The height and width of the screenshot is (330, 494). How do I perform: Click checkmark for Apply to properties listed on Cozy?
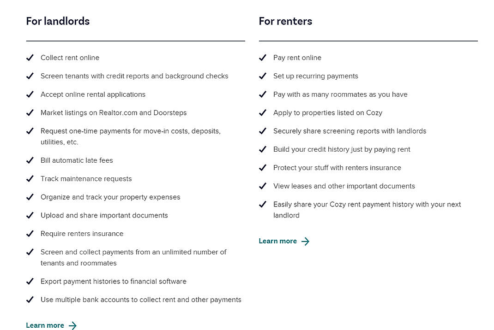tap(263, 113)
